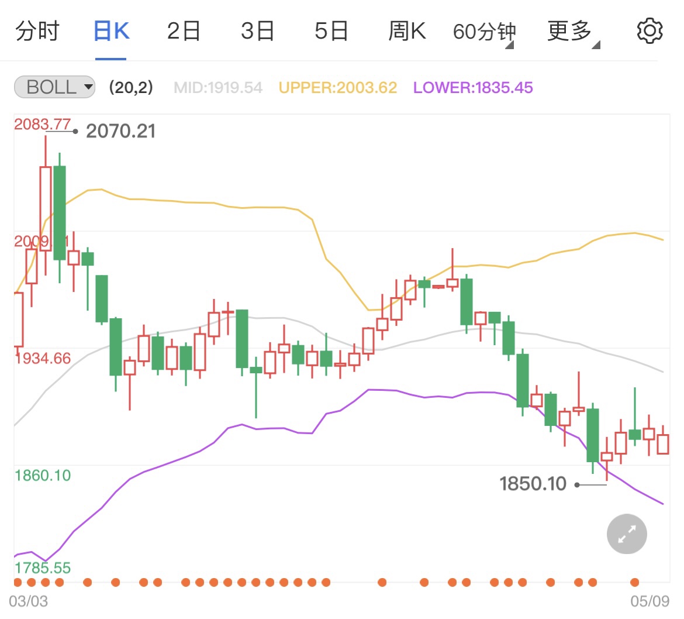The image size is (684, 619).
Task: Open the chart settings gear icon
Action: pyautogui.click(x=650, y=31)
